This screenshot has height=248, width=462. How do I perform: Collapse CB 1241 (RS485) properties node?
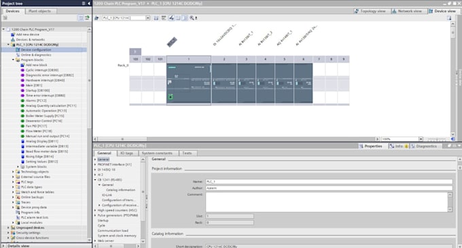[x=95, y=179]
